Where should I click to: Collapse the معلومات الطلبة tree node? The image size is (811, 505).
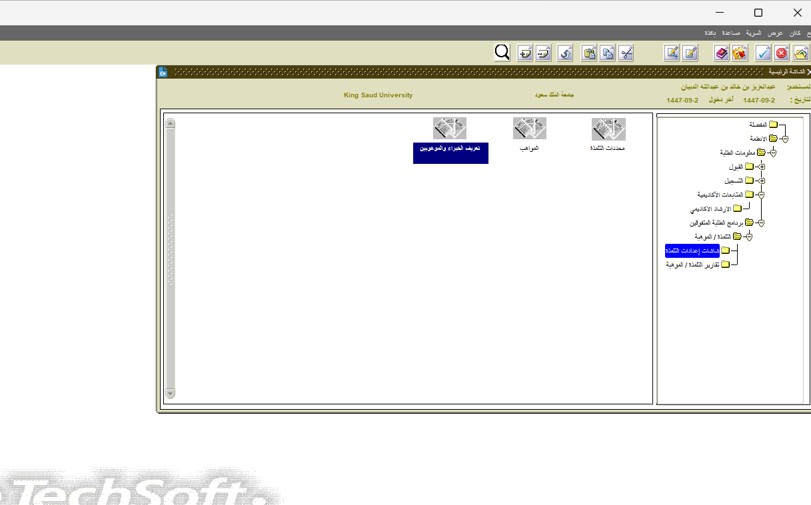(x=772, y=153)
